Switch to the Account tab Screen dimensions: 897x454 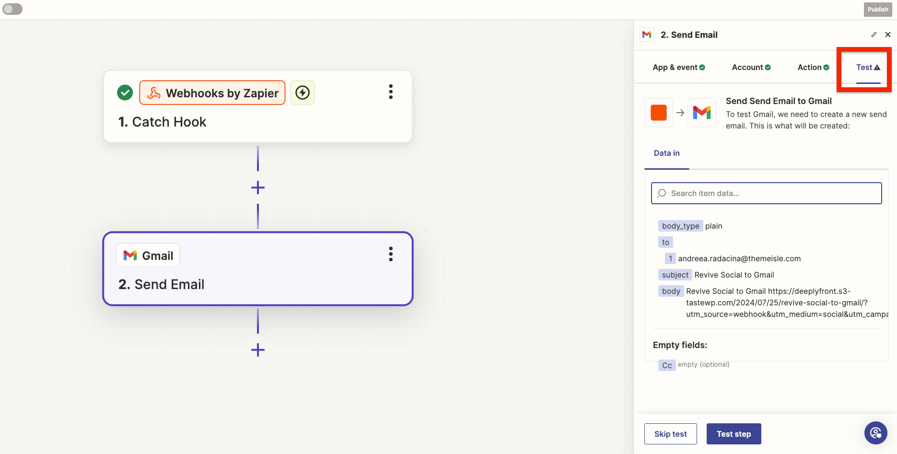pyautogui.click(x=751, y=68)
